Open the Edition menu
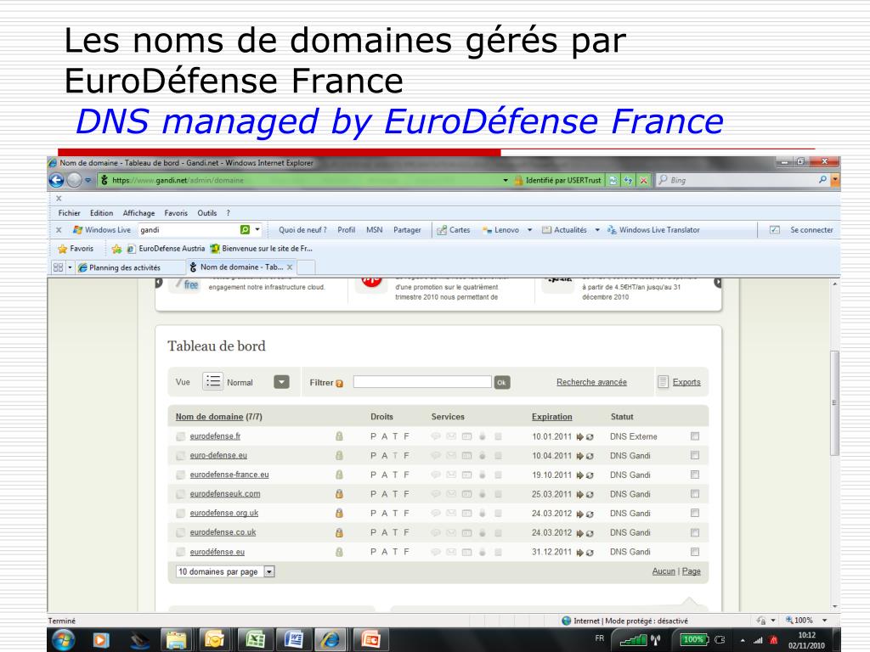This screenshot has height=652, width=870. coord(102,213)
